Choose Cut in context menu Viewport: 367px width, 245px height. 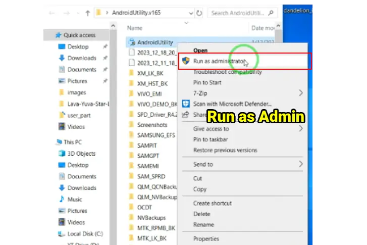coord(197,178)
